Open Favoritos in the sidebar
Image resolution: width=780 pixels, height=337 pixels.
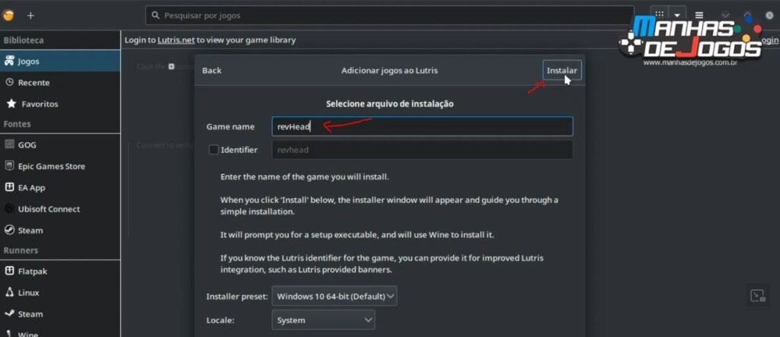tap(59, 104)
